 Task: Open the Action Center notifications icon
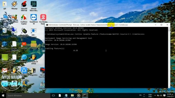coord(164,96)
